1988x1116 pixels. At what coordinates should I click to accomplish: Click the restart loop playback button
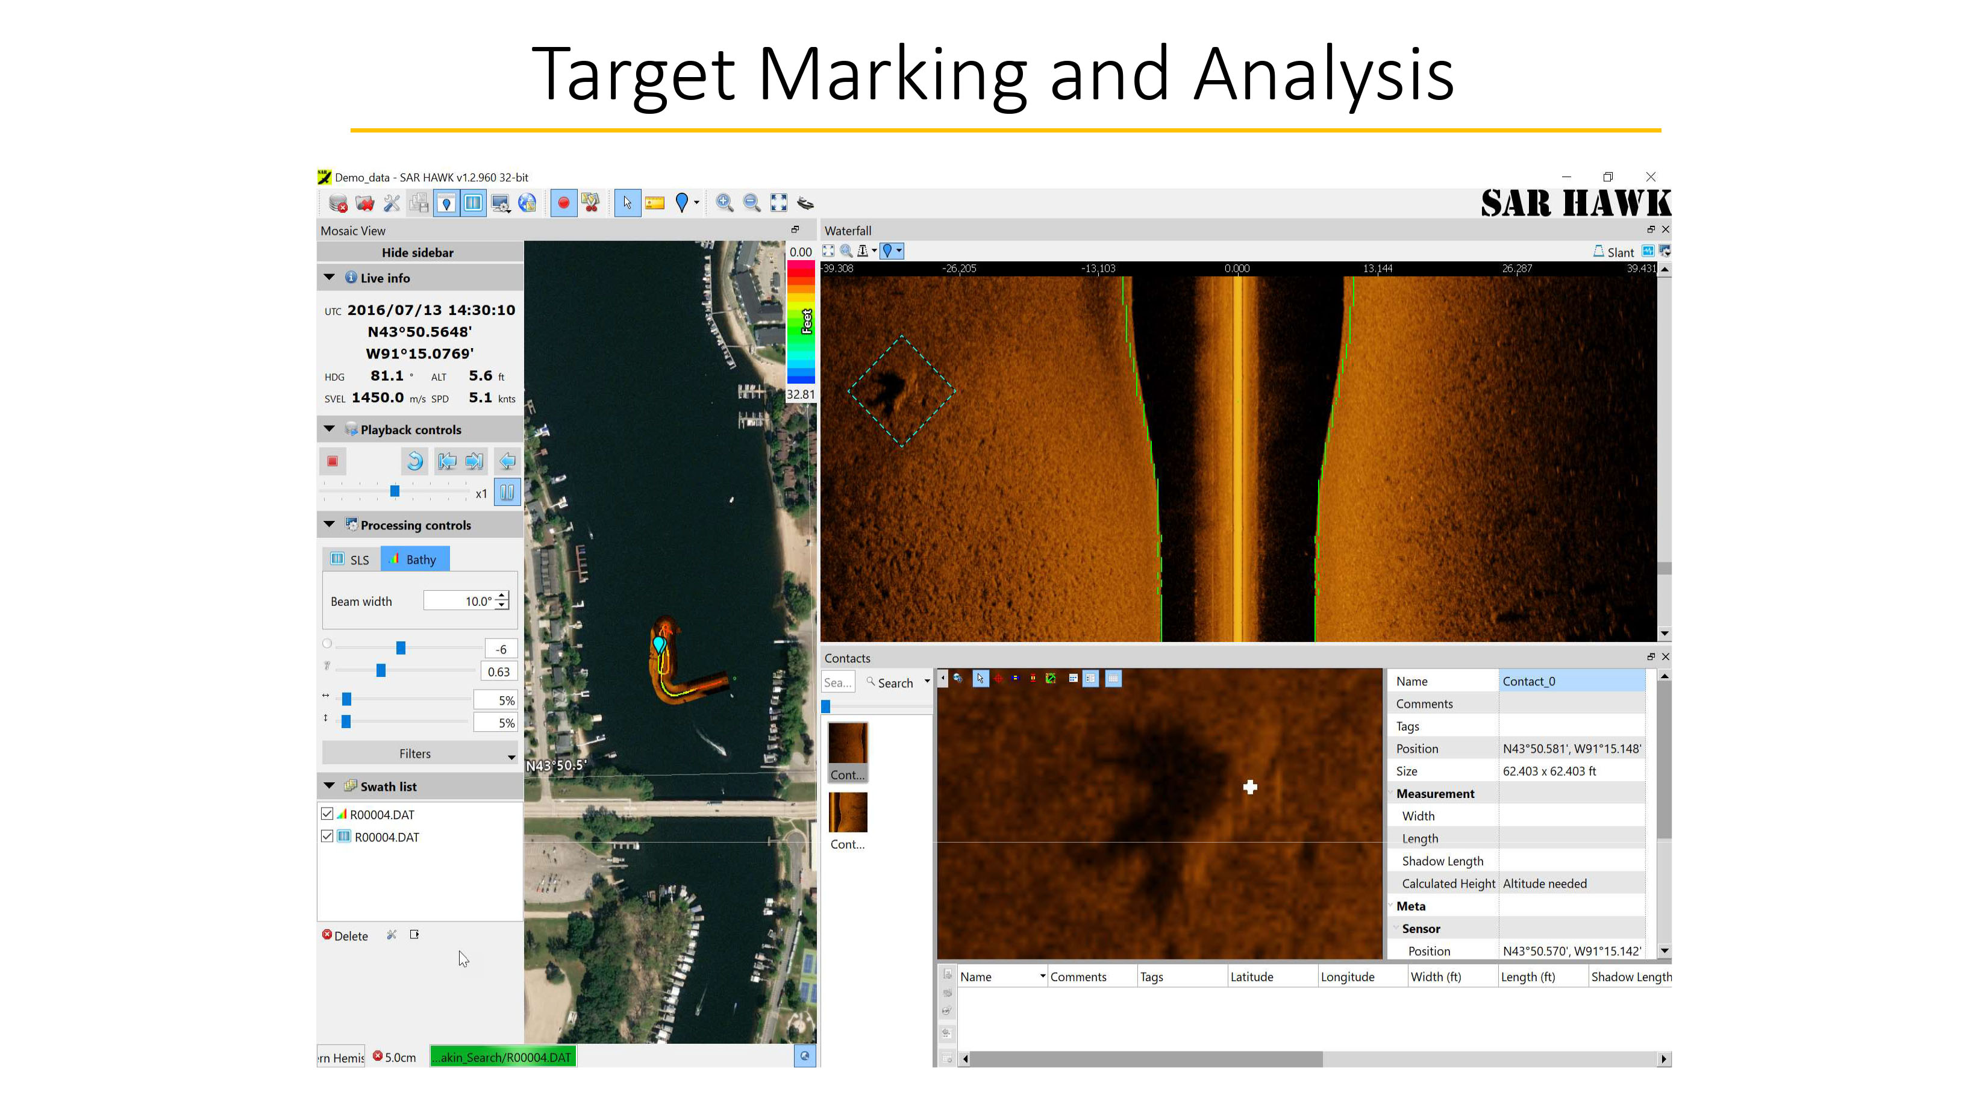pyautogui.click(x=415, y=461)
